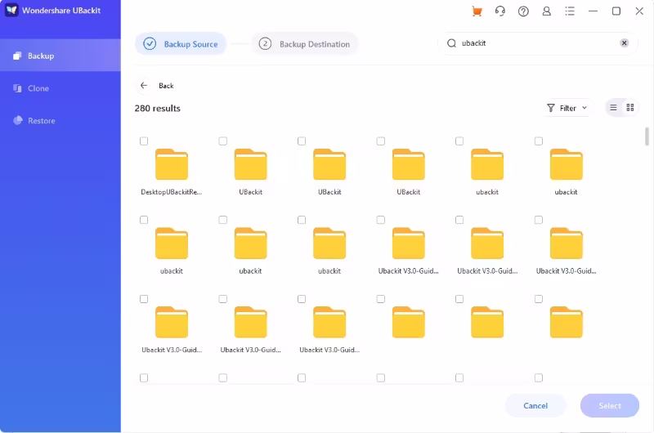The width and height of the screenshot is (654, 433).
Task: Click the 280 results text
Action: pyautogui.click(x=158, y=109)
